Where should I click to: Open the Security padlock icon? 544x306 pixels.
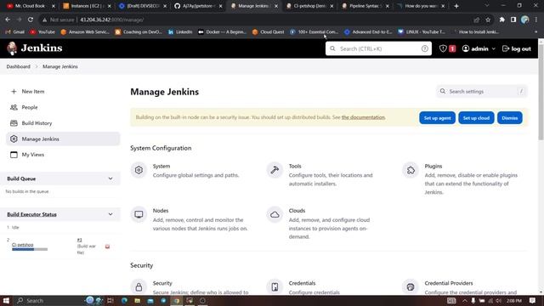[x=139, y=287]
